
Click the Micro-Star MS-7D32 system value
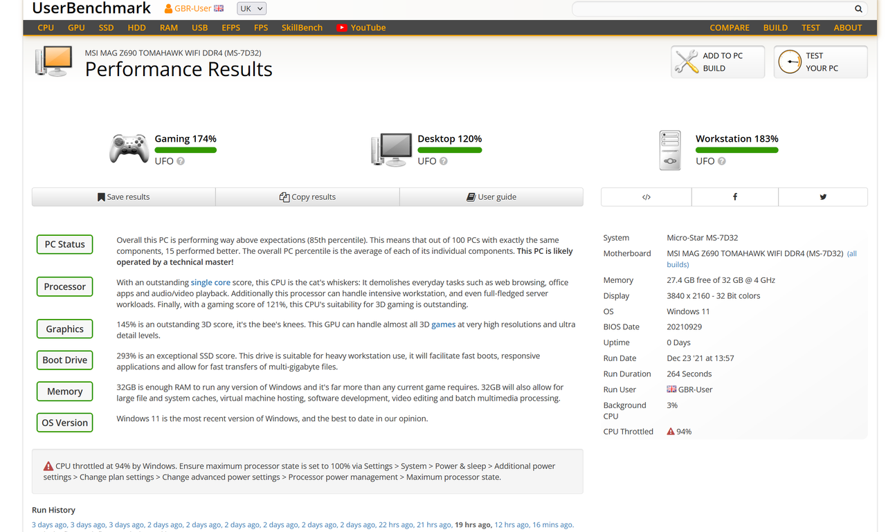[x=703, y=237]
